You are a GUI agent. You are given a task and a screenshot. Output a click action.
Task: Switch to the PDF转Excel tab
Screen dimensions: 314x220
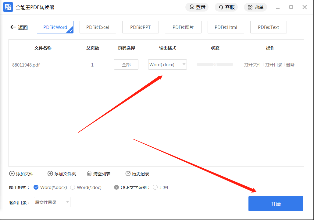(98, 27)
